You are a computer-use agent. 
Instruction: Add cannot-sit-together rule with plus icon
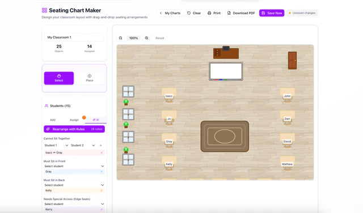(x=100, y=145)
